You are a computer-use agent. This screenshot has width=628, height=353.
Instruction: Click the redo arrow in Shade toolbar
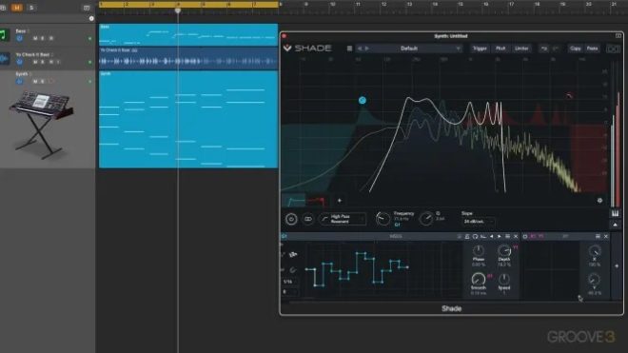pyautogui.click(x=555, y=49)
